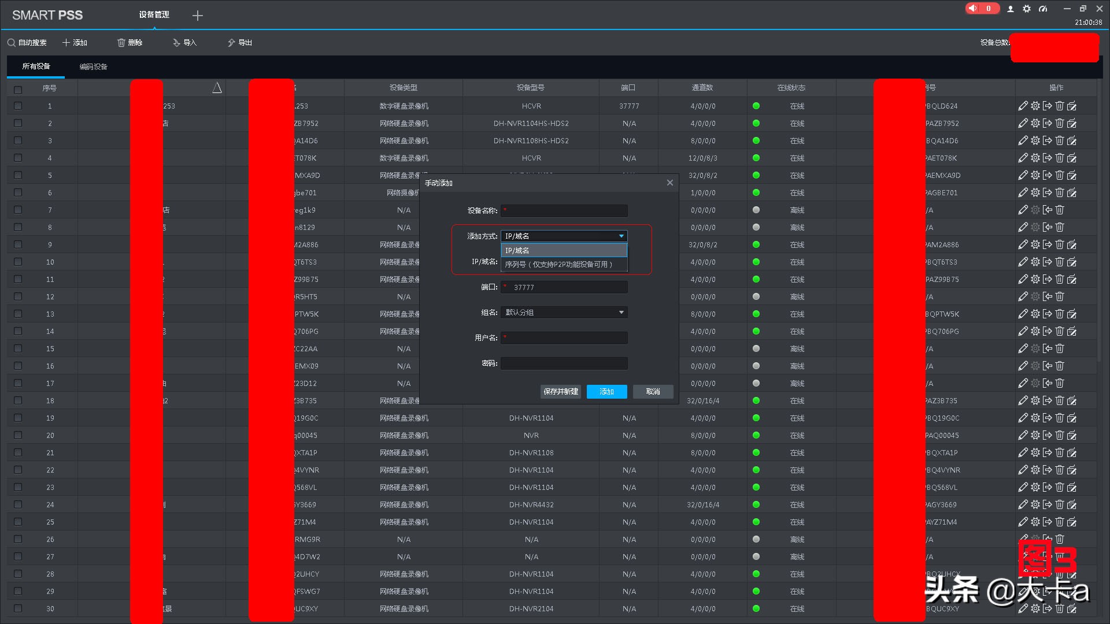
Task: Click the 自动搜索 auto search toolbar button
Action: click(27, 43)
